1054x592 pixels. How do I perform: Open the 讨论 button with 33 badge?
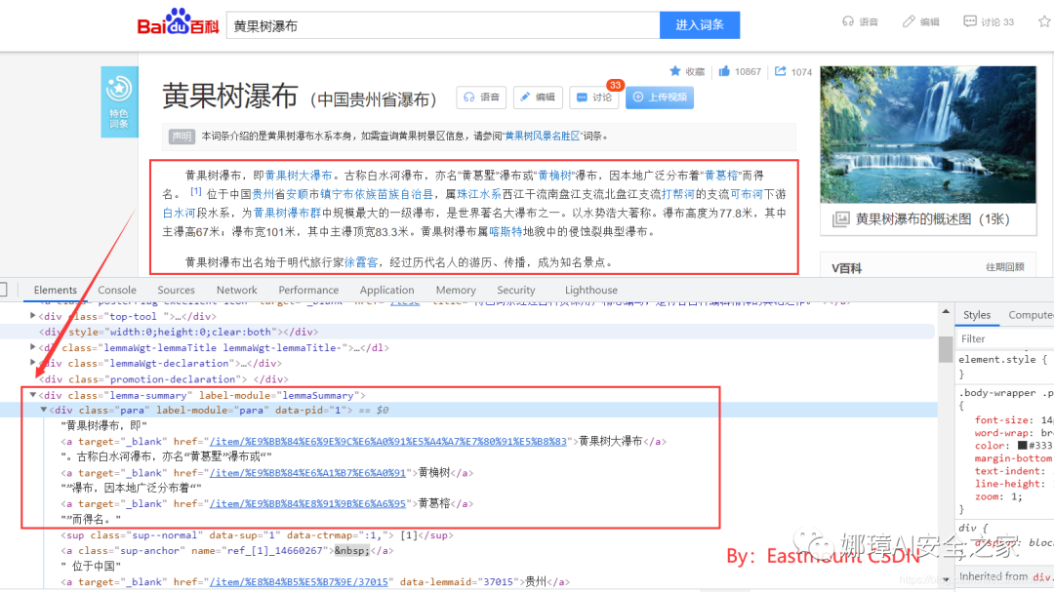point(595,98)
